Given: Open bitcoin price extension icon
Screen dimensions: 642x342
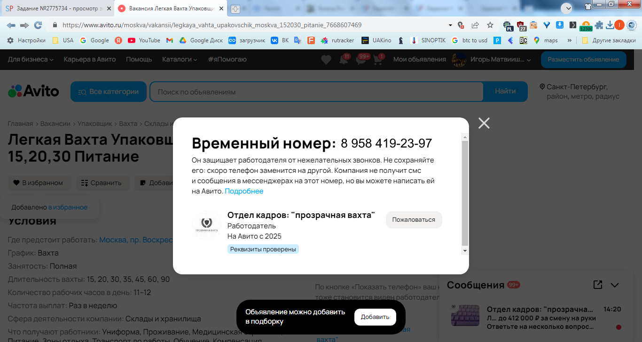Looking at the screenshot, I should (x=586, y=25).
